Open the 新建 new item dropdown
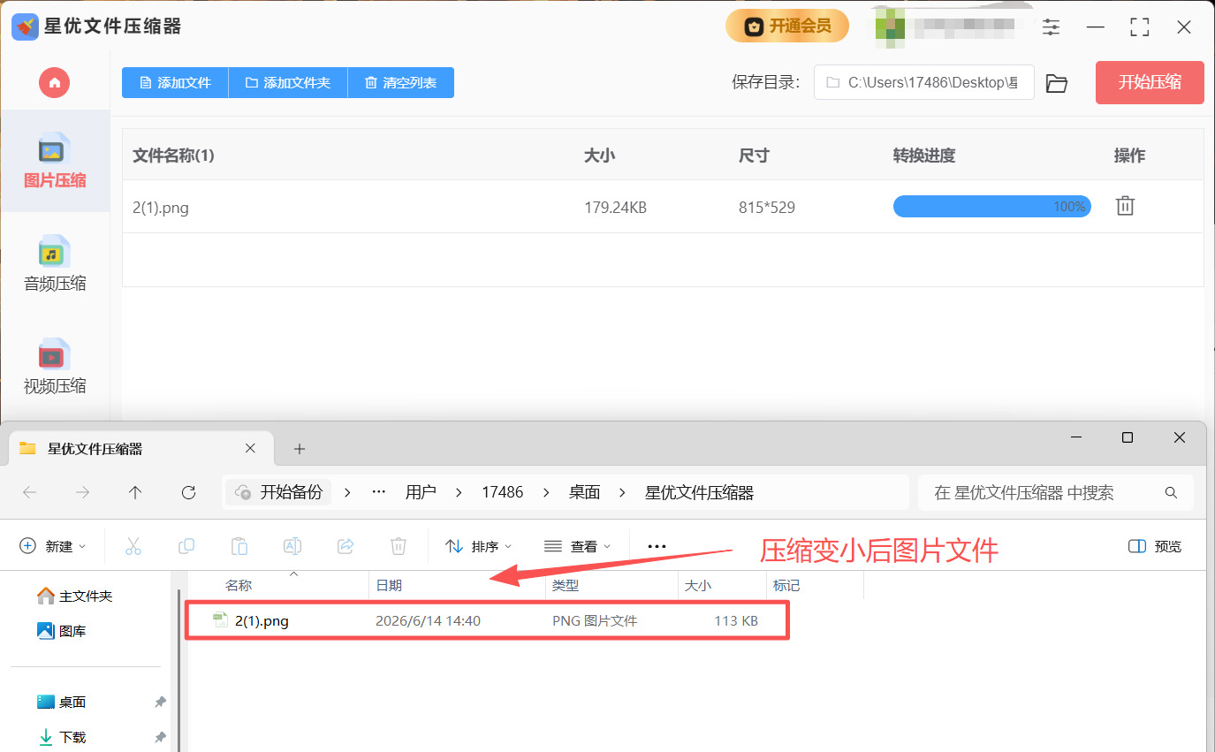This screenshot has width=1215, height=752. [53, 546]
